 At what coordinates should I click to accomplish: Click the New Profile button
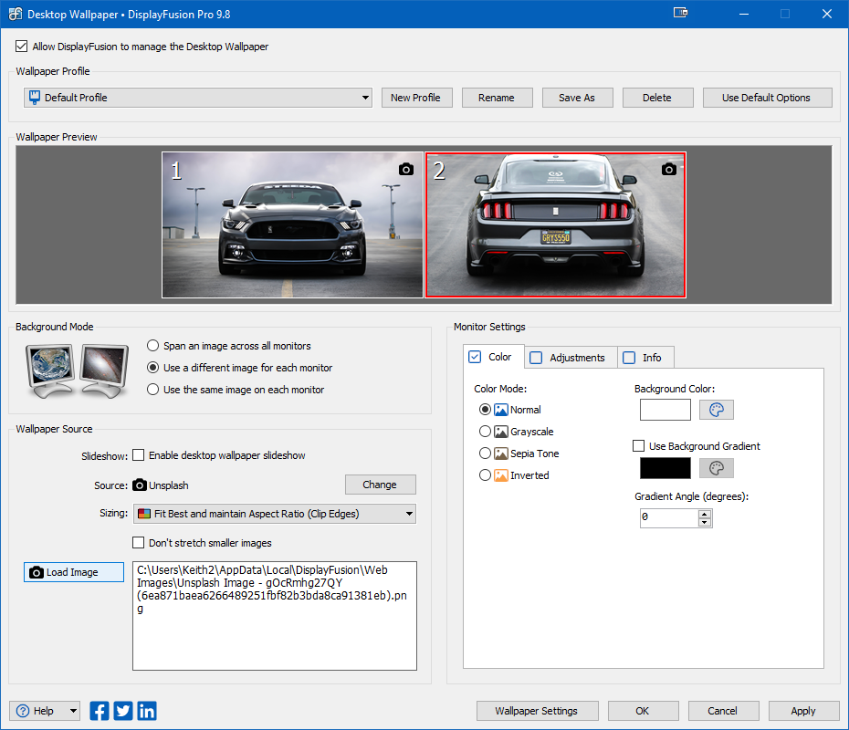(x=417, y=98)
